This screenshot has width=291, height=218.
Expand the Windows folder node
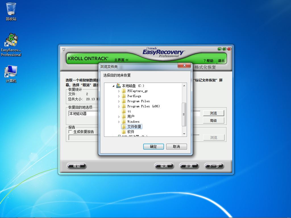coord(119,121)
